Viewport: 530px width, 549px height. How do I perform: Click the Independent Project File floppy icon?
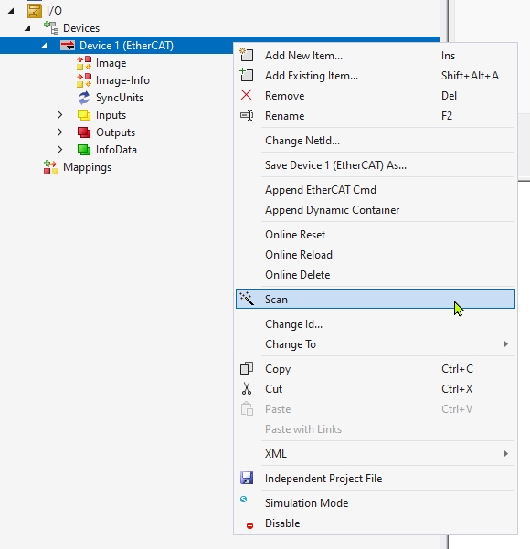[x=247, y=478]
